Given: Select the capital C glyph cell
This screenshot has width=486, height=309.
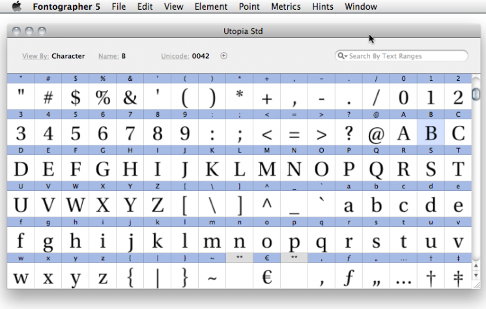Looking at the screenshot, I should [x=458, y=132].
